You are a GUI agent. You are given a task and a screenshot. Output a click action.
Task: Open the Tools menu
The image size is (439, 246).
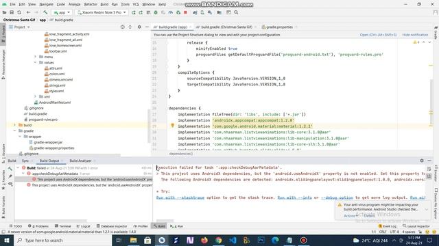pyautogui.click(x=125, y=5)
